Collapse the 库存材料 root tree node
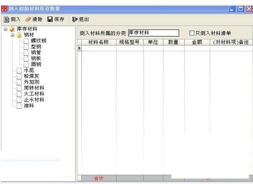The width and height of the screenshot is (253, 184). [x=6, y=29]
